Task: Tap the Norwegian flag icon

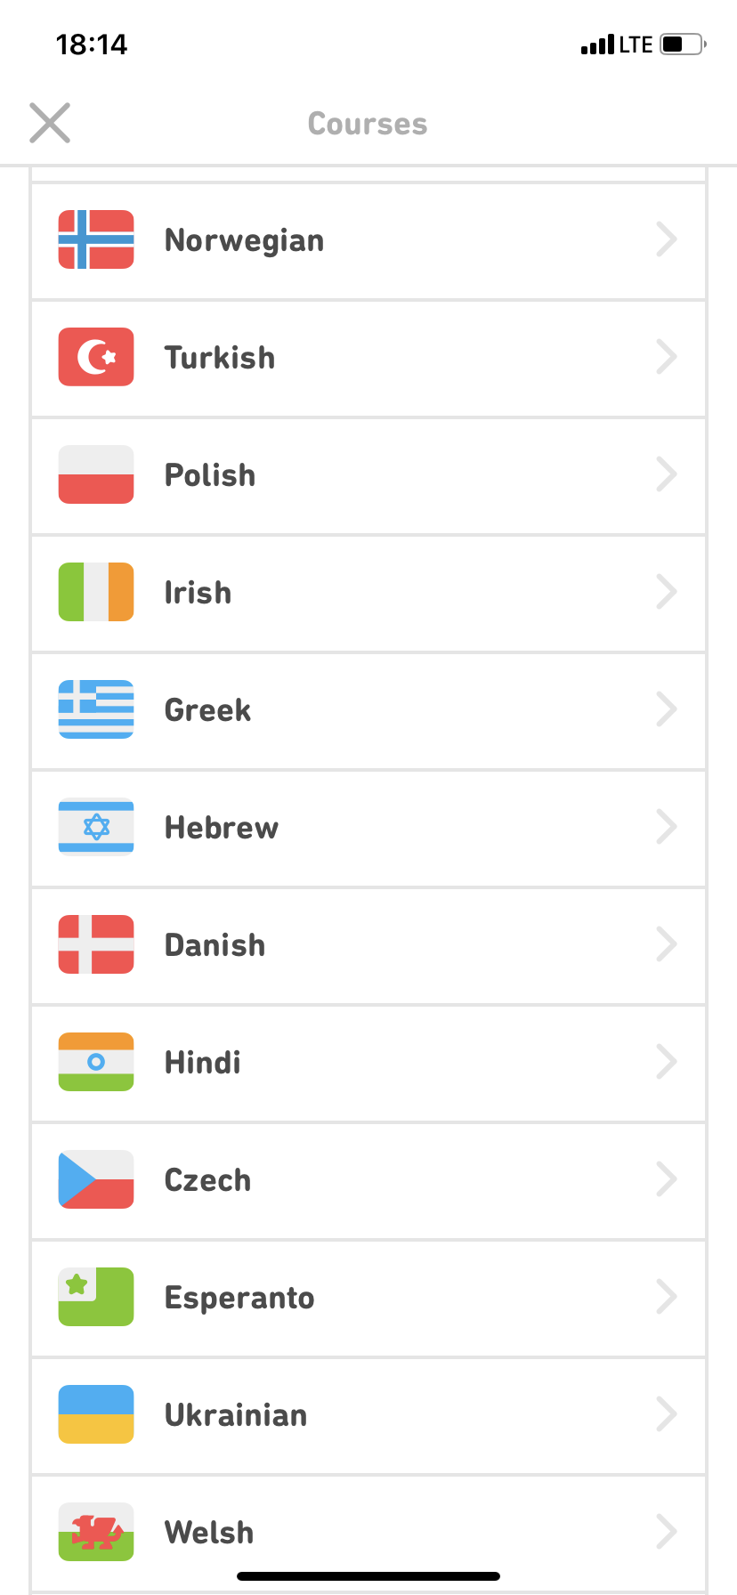Action: pyautogui.click(x=96, y=239)
